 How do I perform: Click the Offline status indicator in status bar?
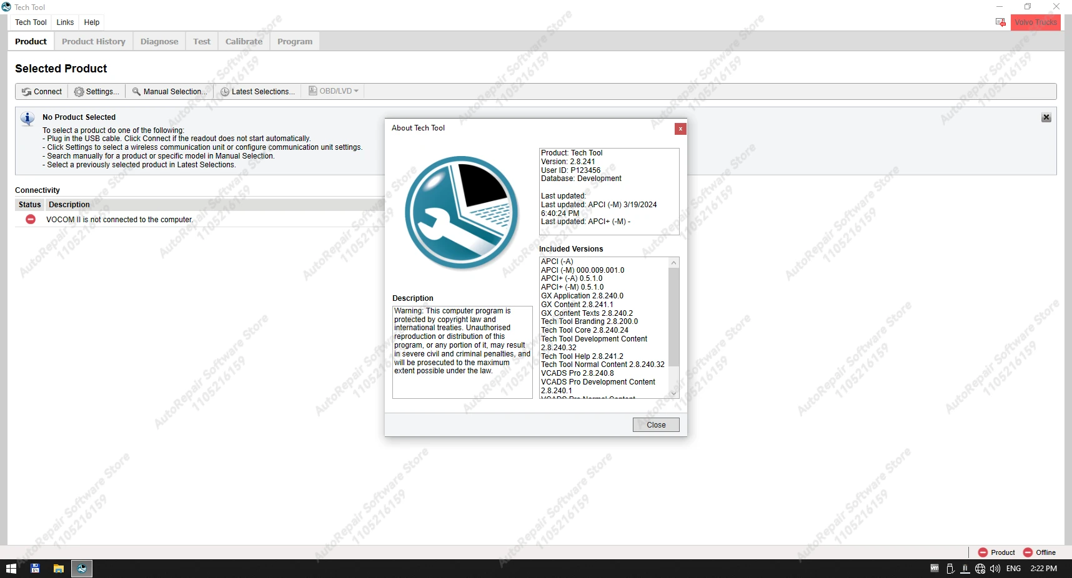click(1040, 552)
